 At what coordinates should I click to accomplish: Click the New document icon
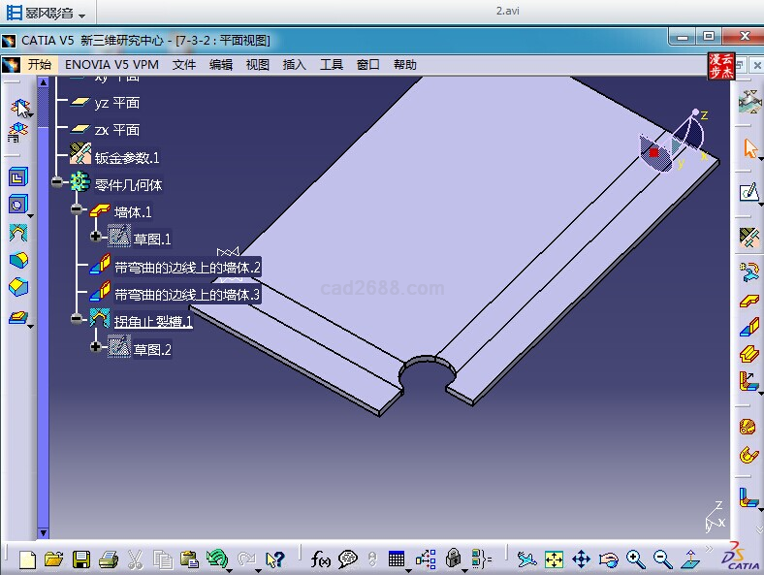[x=27, y=559]
